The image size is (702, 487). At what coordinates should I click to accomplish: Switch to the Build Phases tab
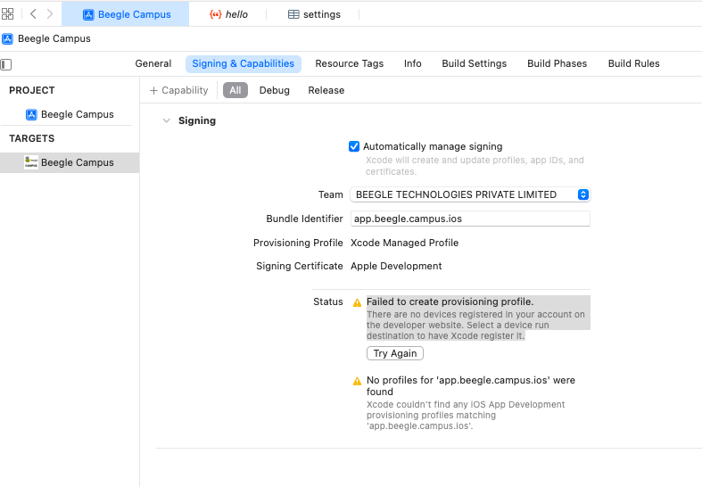coord(557,63)
